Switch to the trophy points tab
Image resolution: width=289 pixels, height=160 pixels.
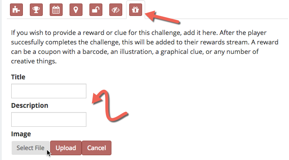pos(36,10)
